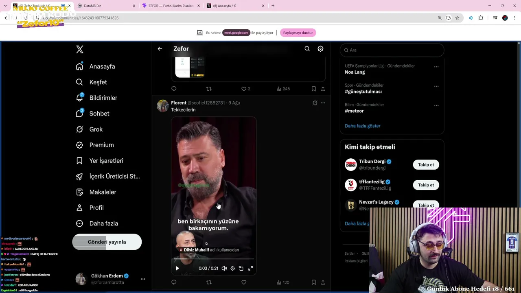Launch Grok from the sidebar
Image resolution: width=521 pixels, height=293 pixels.
89,129
